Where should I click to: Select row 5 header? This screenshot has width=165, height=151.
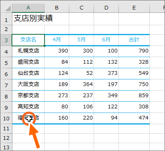(6, 62)
